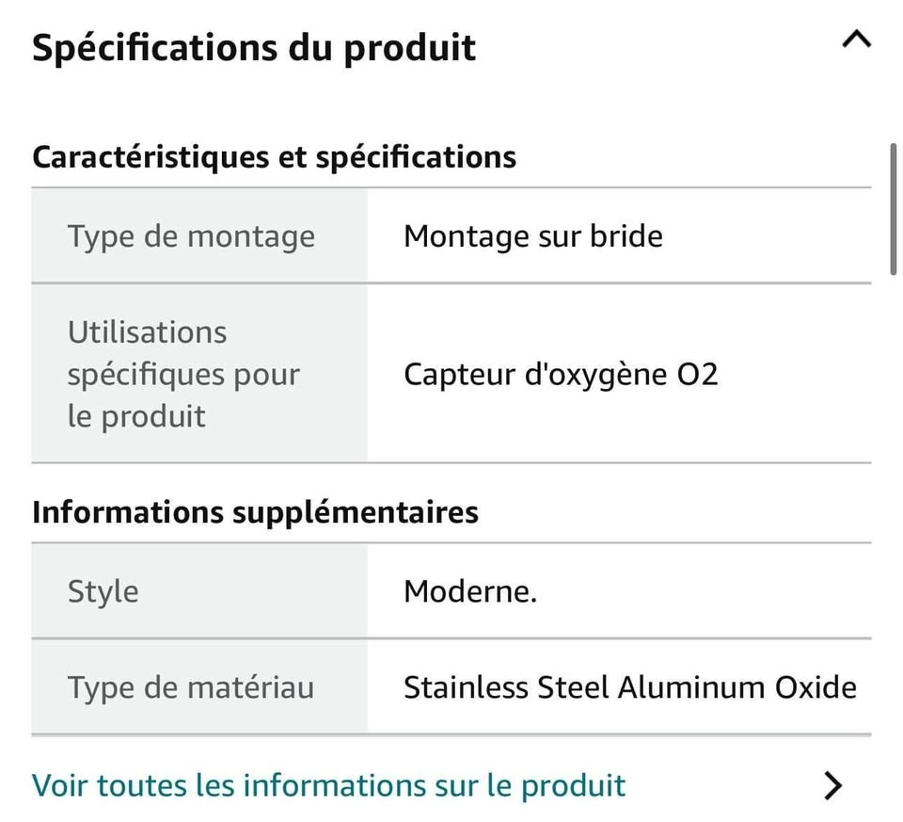Click the Caractéristiques et spécifications heading

coord(274,157)
